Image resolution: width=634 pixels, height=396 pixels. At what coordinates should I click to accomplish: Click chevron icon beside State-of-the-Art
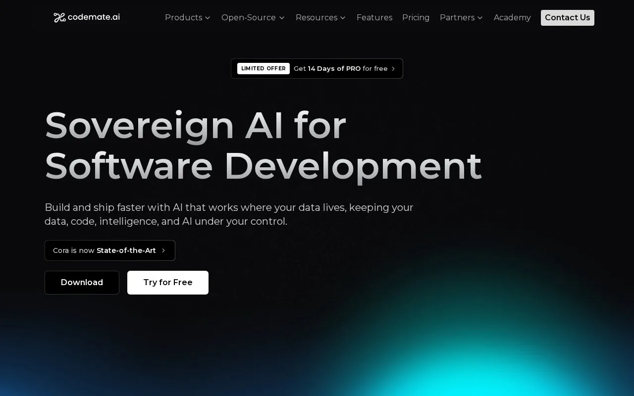point(163,250)
